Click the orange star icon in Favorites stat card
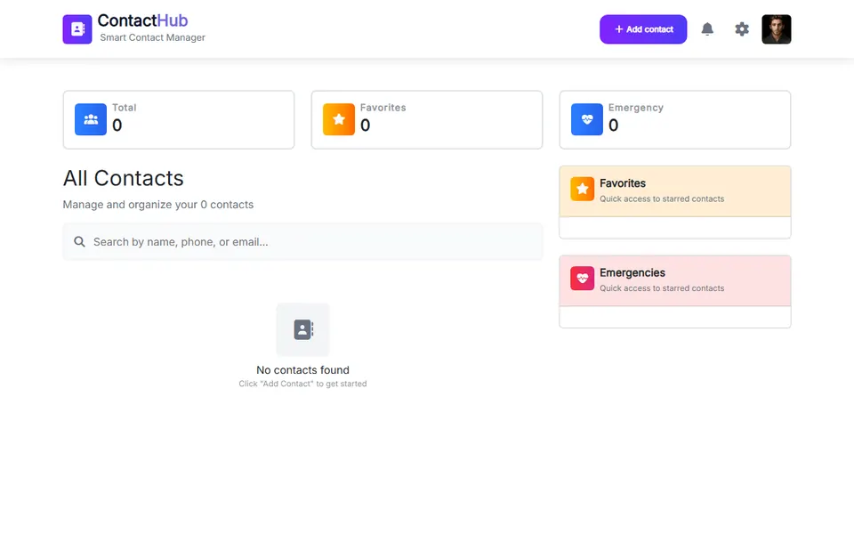 point(339,119)
